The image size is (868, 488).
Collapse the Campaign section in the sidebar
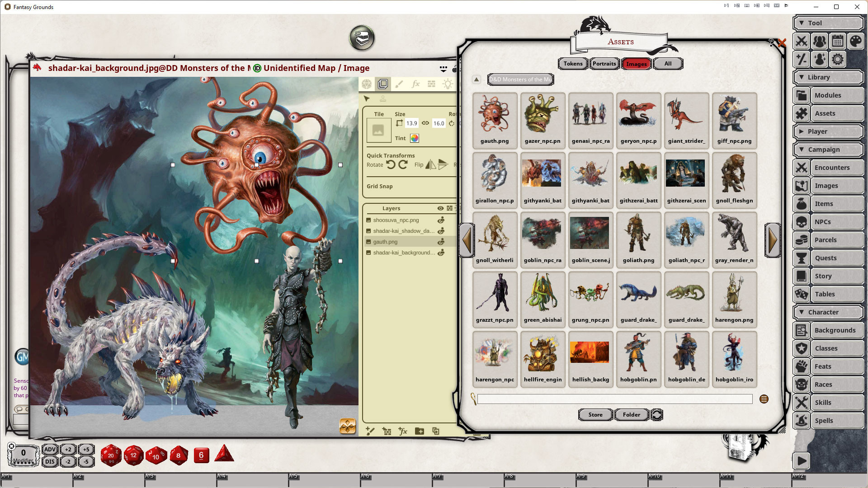click(828, 149)
